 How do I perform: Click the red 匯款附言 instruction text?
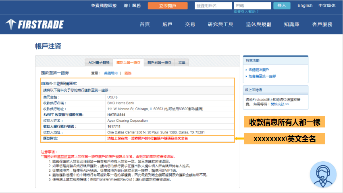pos(148,138)
